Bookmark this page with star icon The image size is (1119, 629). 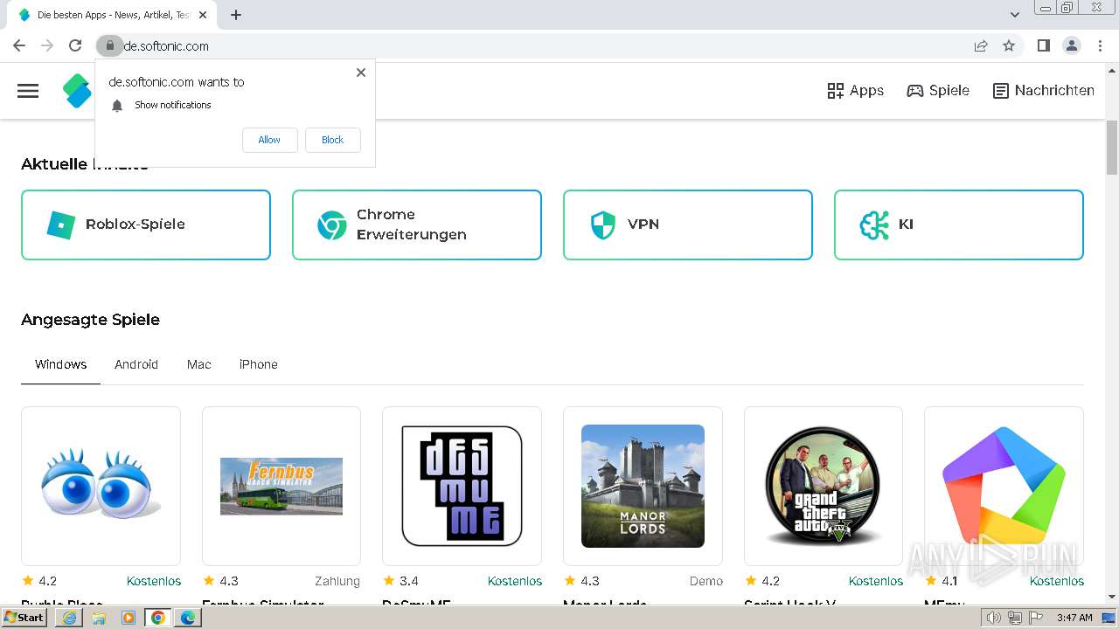[1009, 45]
